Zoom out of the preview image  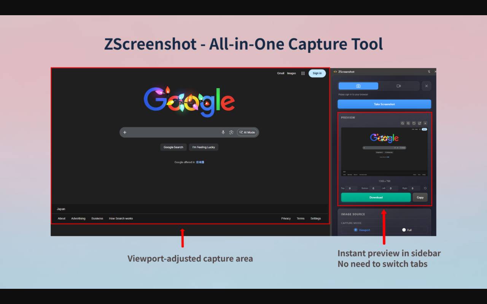click(403, 123)
